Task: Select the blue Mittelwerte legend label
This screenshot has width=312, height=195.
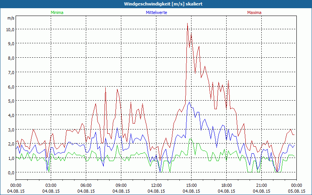Action: pos(156,12)
